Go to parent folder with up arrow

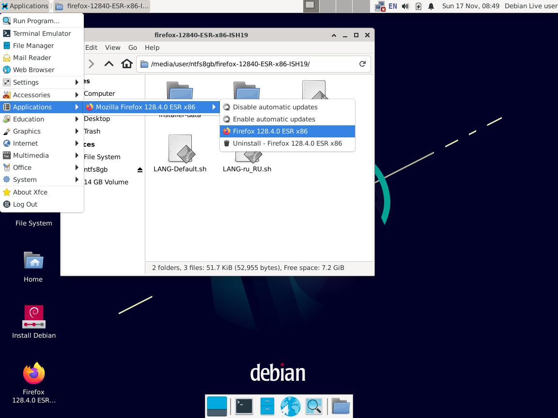point(109,64)
